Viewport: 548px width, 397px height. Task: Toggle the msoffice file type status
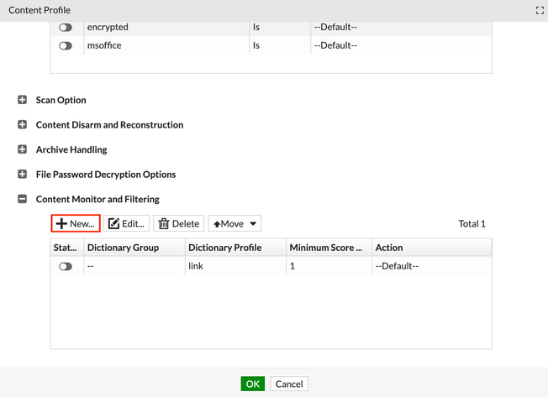[66, 45]
